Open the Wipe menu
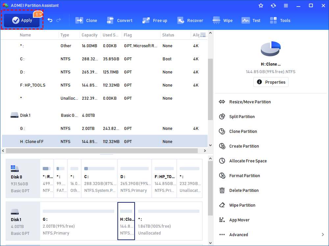The height and width of the screenshot is (246, 329). coord(222,20)
